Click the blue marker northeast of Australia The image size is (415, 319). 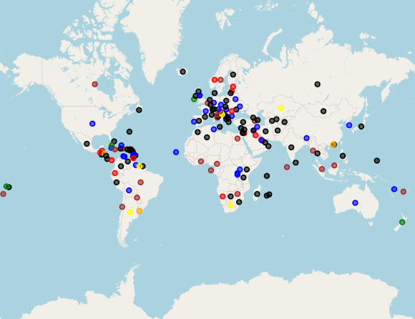(394, 189)
